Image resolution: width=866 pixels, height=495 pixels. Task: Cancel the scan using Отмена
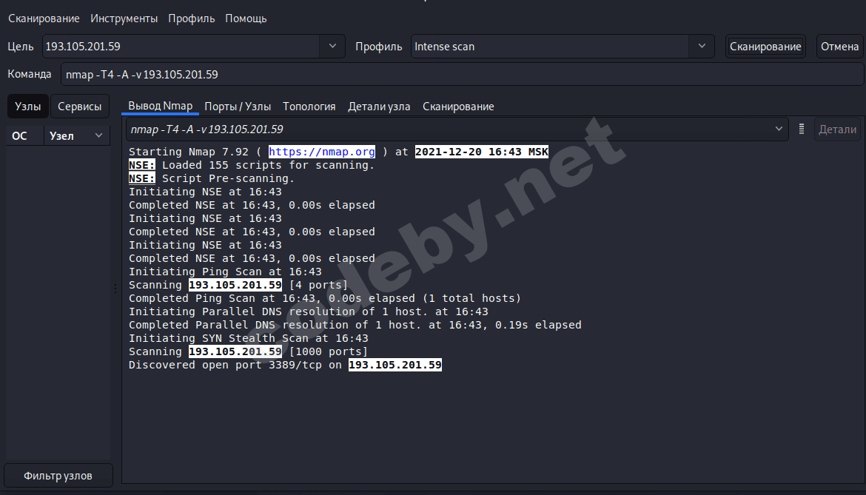839,46
